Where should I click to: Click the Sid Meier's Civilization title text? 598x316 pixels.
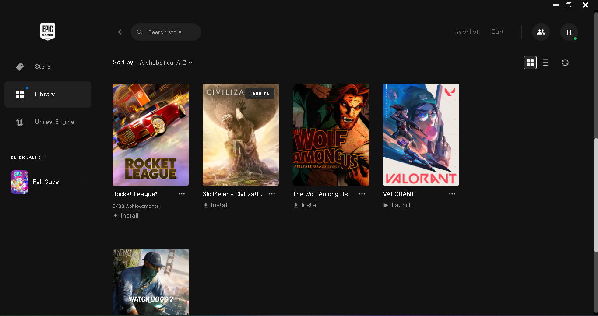[232, 194]
